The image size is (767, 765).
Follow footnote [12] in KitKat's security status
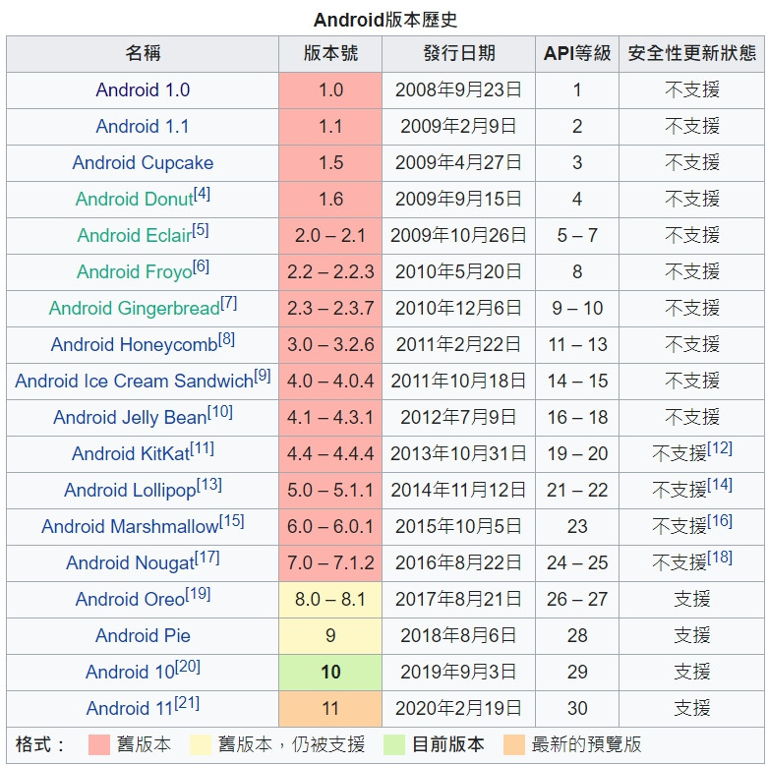click(720, 448)
